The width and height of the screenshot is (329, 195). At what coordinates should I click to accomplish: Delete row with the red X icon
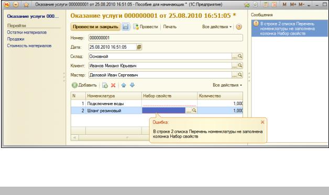click(x=113, y=85)
